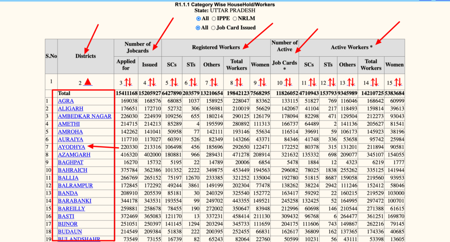Image resolution: width=450 pixels, height=242 pixels.
Task: Click the Districts column red sort triangle
Action: pos(88,82)
